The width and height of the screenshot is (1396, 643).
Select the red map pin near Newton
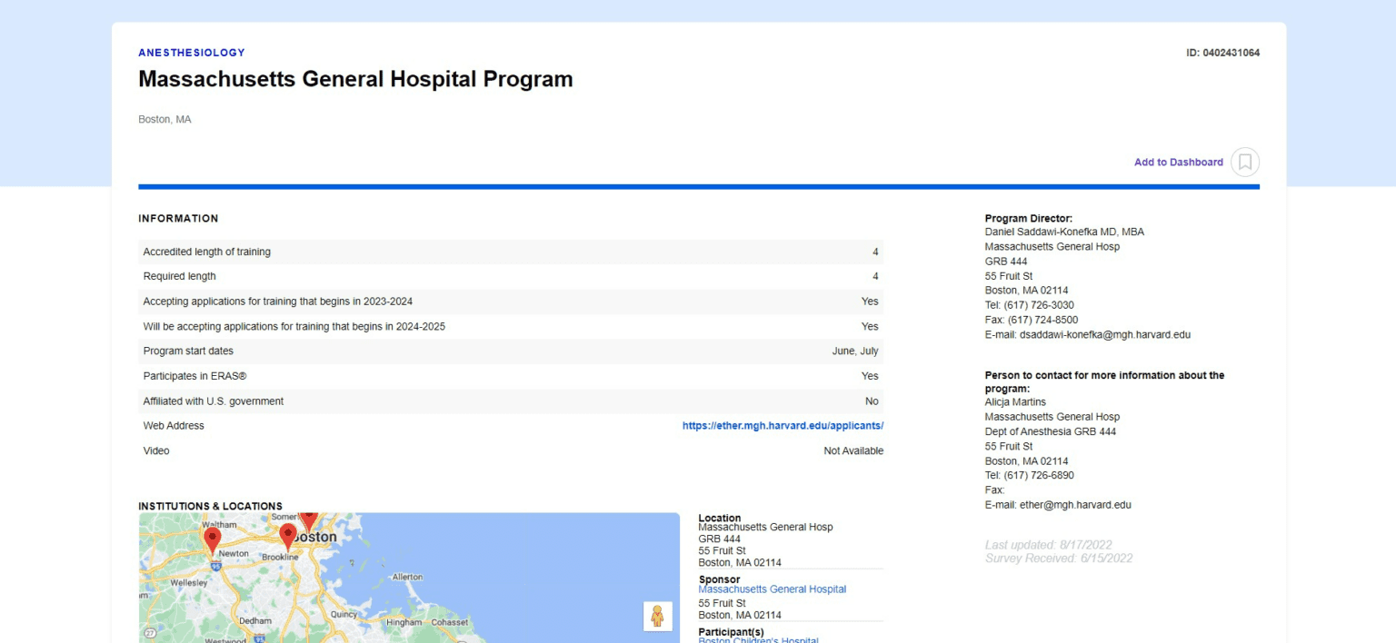point(212,540)
